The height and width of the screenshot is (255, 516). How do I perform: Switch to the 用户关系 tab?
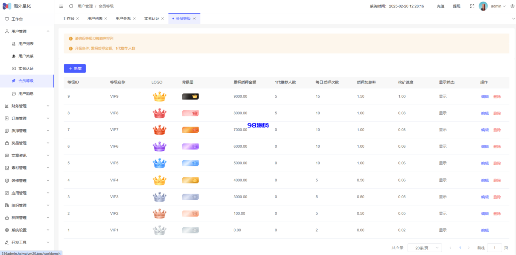coord(123,19)
